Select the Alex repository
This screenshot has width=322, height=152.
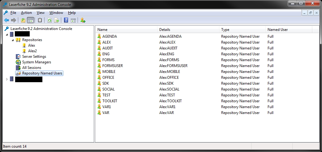(32, 45)
